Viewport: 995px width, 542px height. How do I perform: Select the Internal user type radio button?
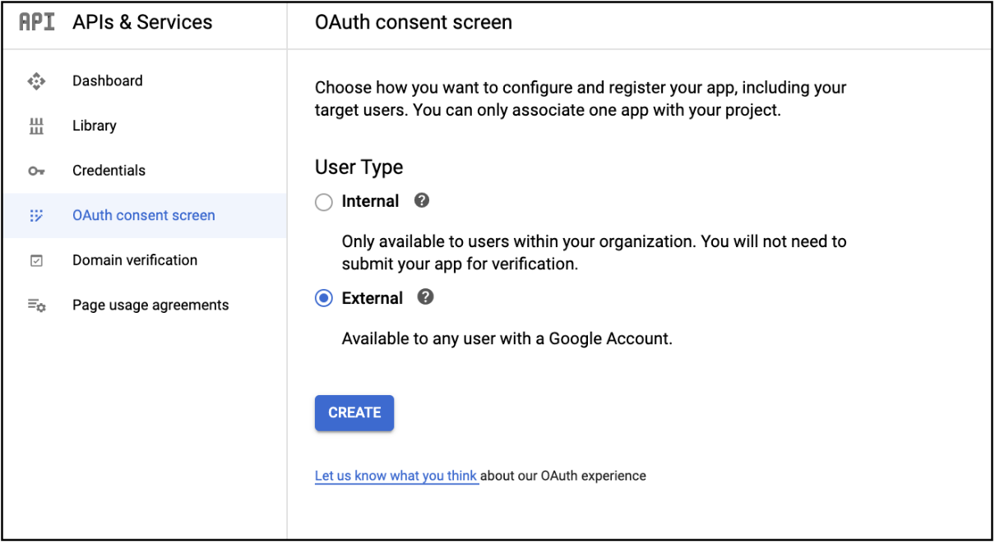[324, 202]
